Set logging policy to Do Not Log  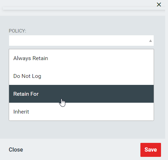point(81,76)
